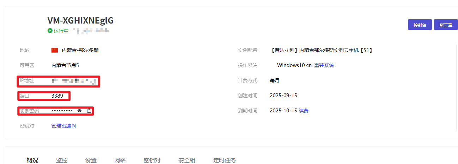The image size is (458, 164).
Task: Switch to the 监控 tab
Action: pyautogui.click(x=62, y=160)
